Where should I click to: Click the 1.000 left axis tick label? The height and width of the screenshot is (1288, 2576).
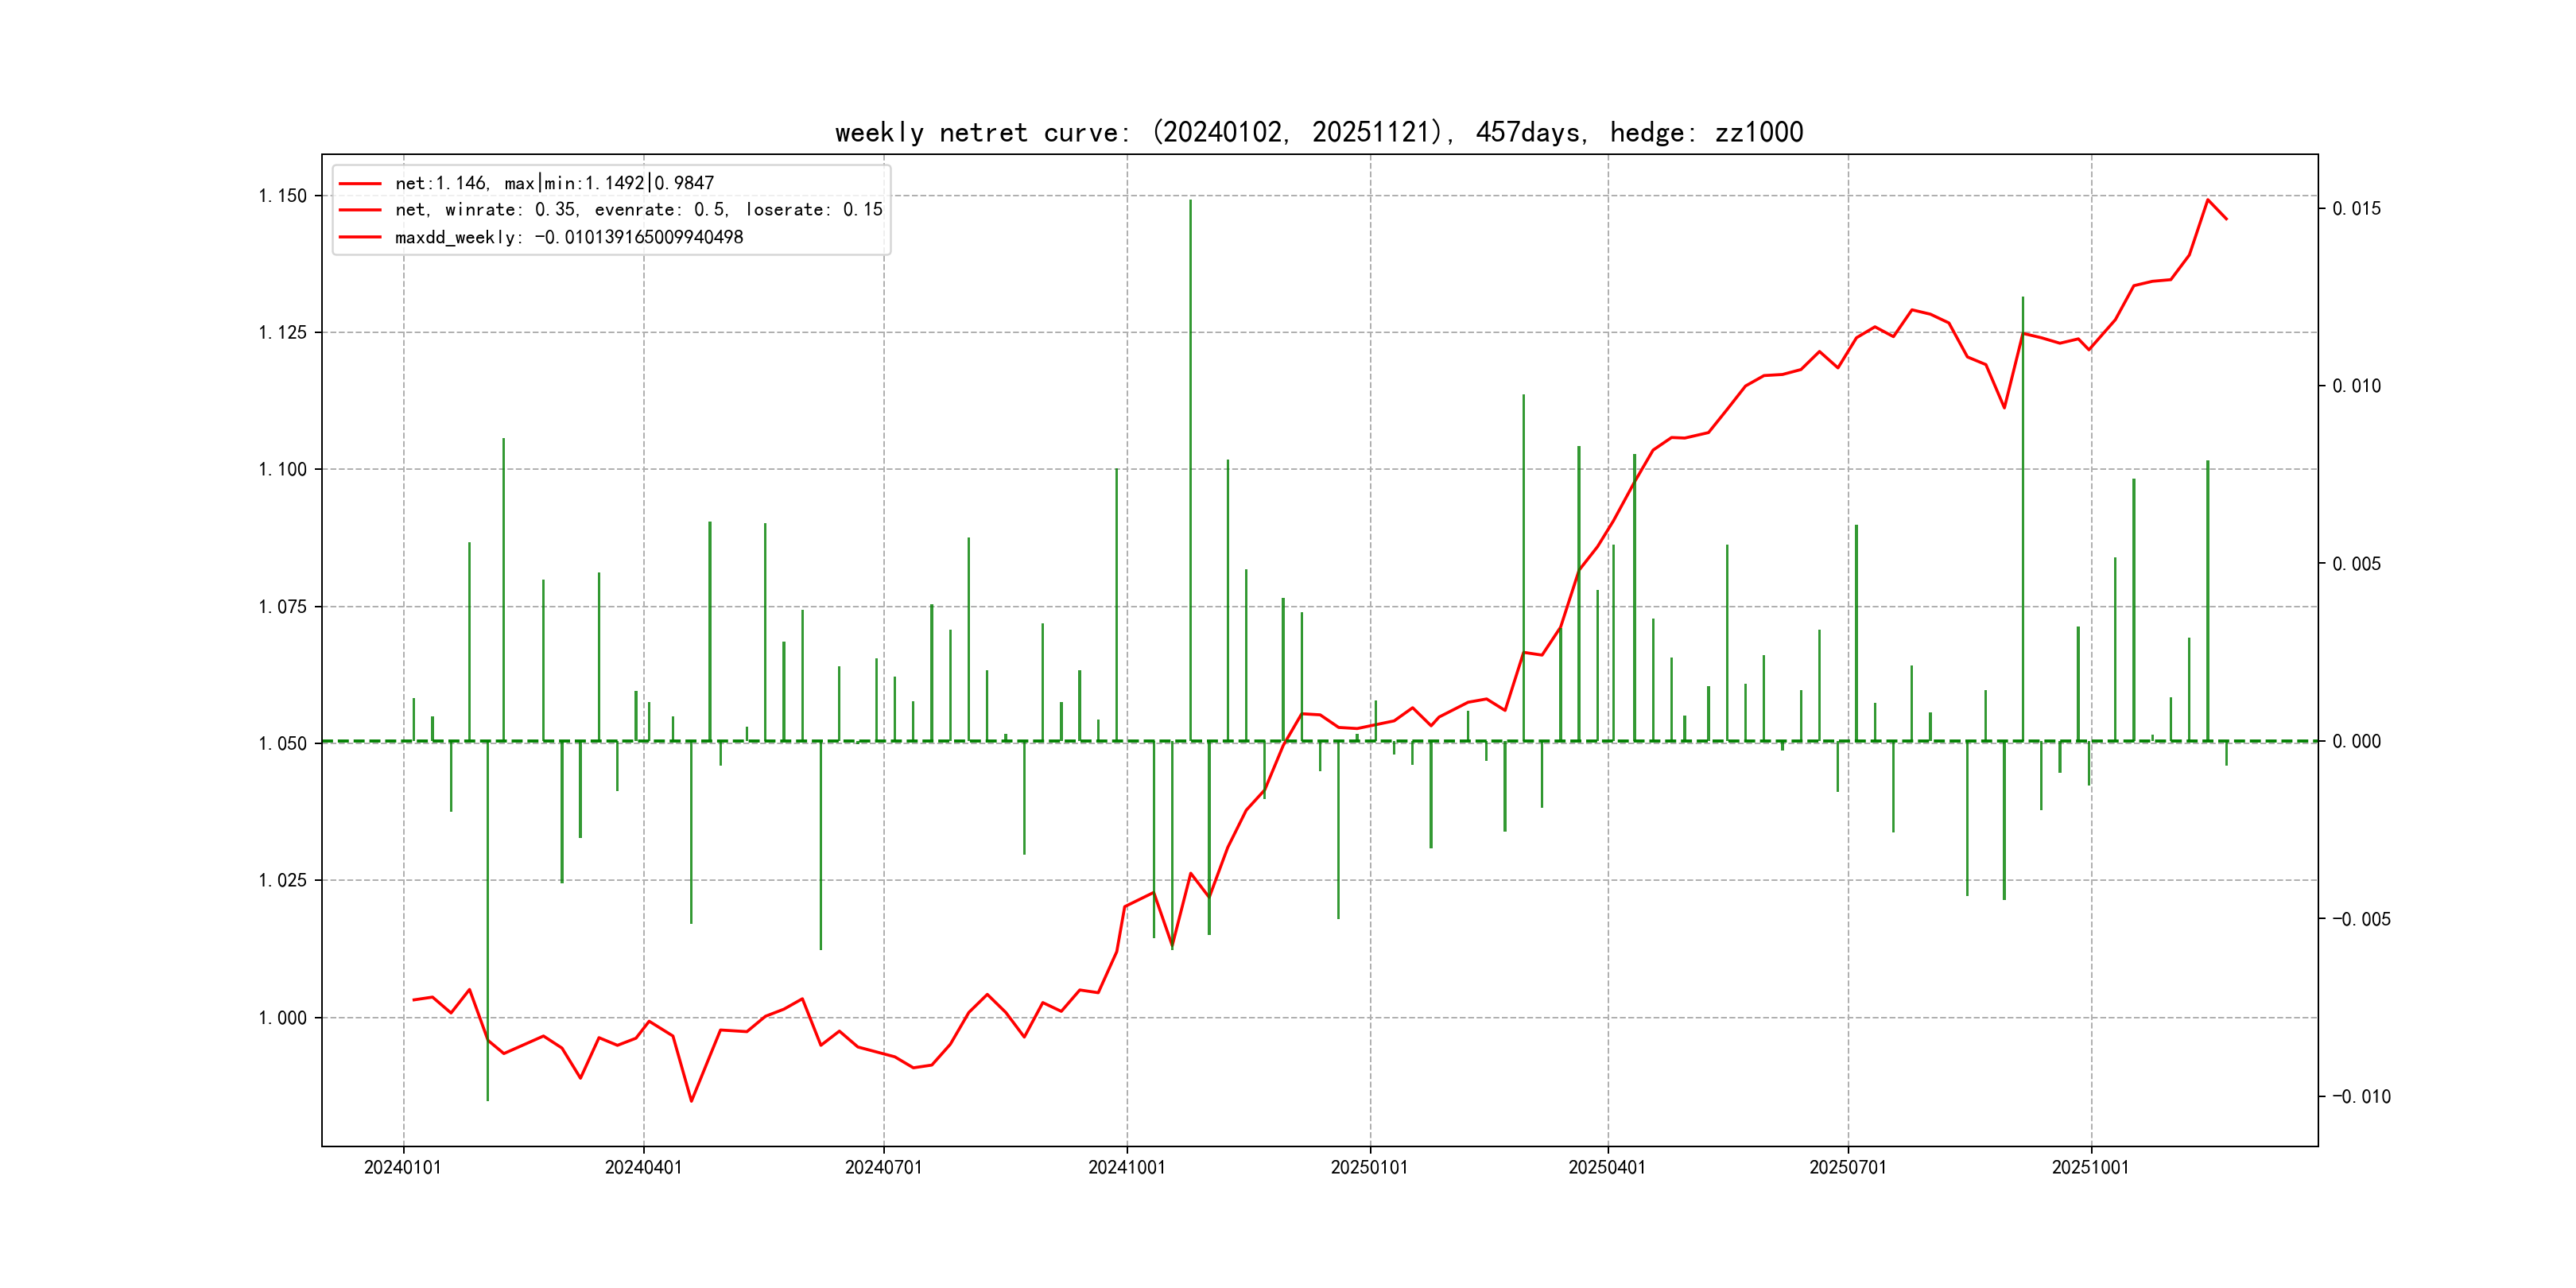[x=282, y=1018]
